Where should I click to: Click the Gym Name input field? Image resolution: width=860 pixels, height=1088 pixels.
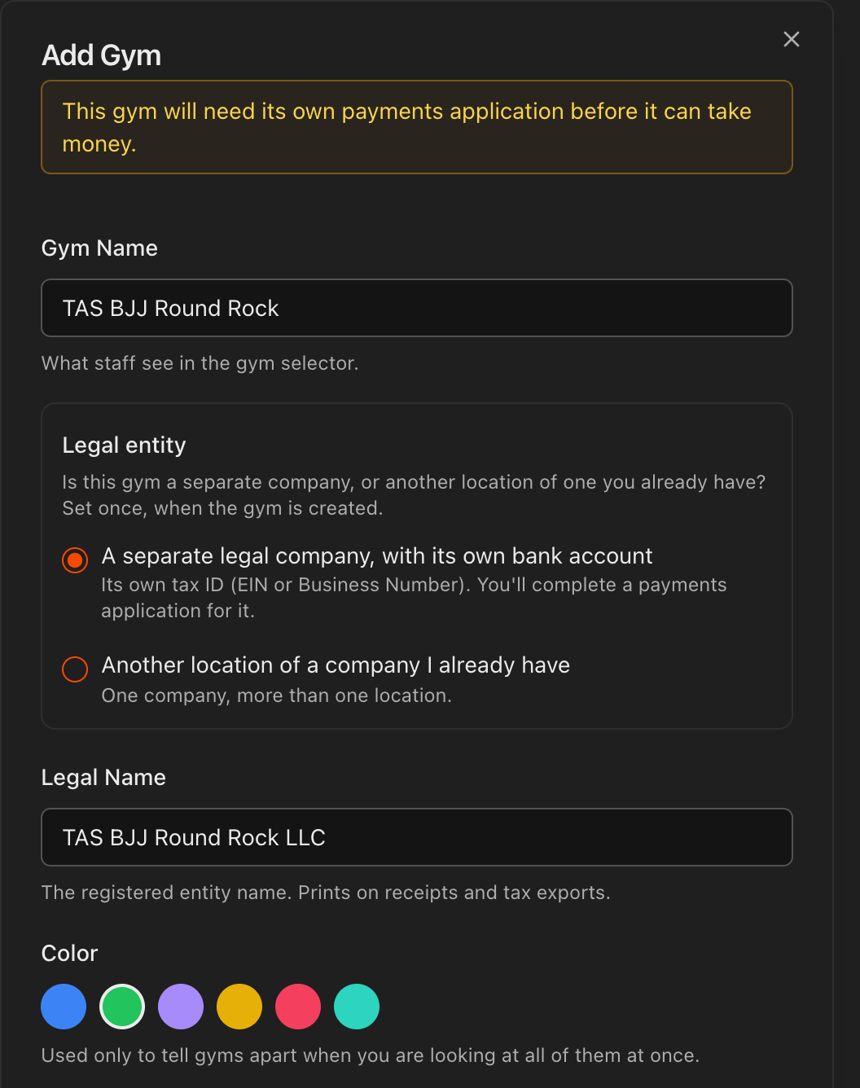click(x=417, y=308)
